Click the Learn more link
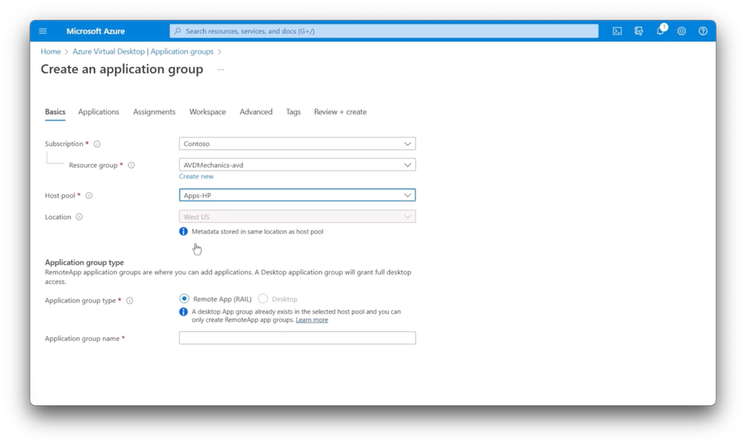 click(x=311, y=320)
